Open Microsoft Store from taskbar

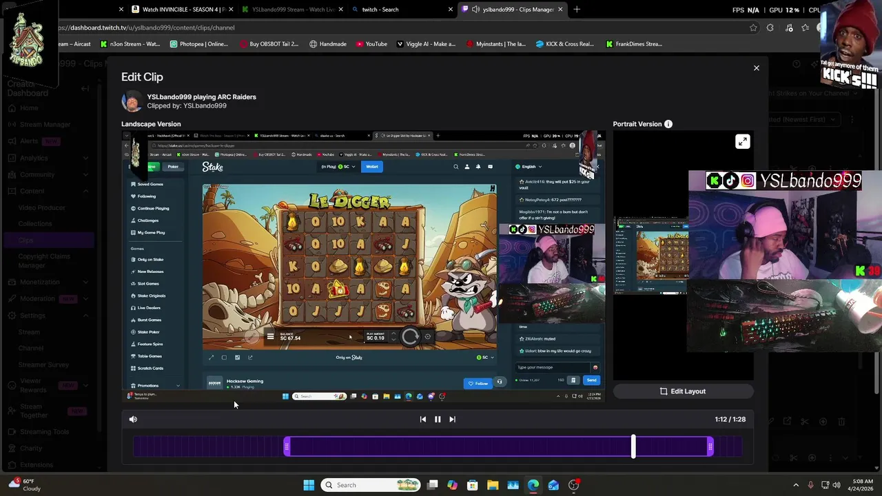pos(472,485)
